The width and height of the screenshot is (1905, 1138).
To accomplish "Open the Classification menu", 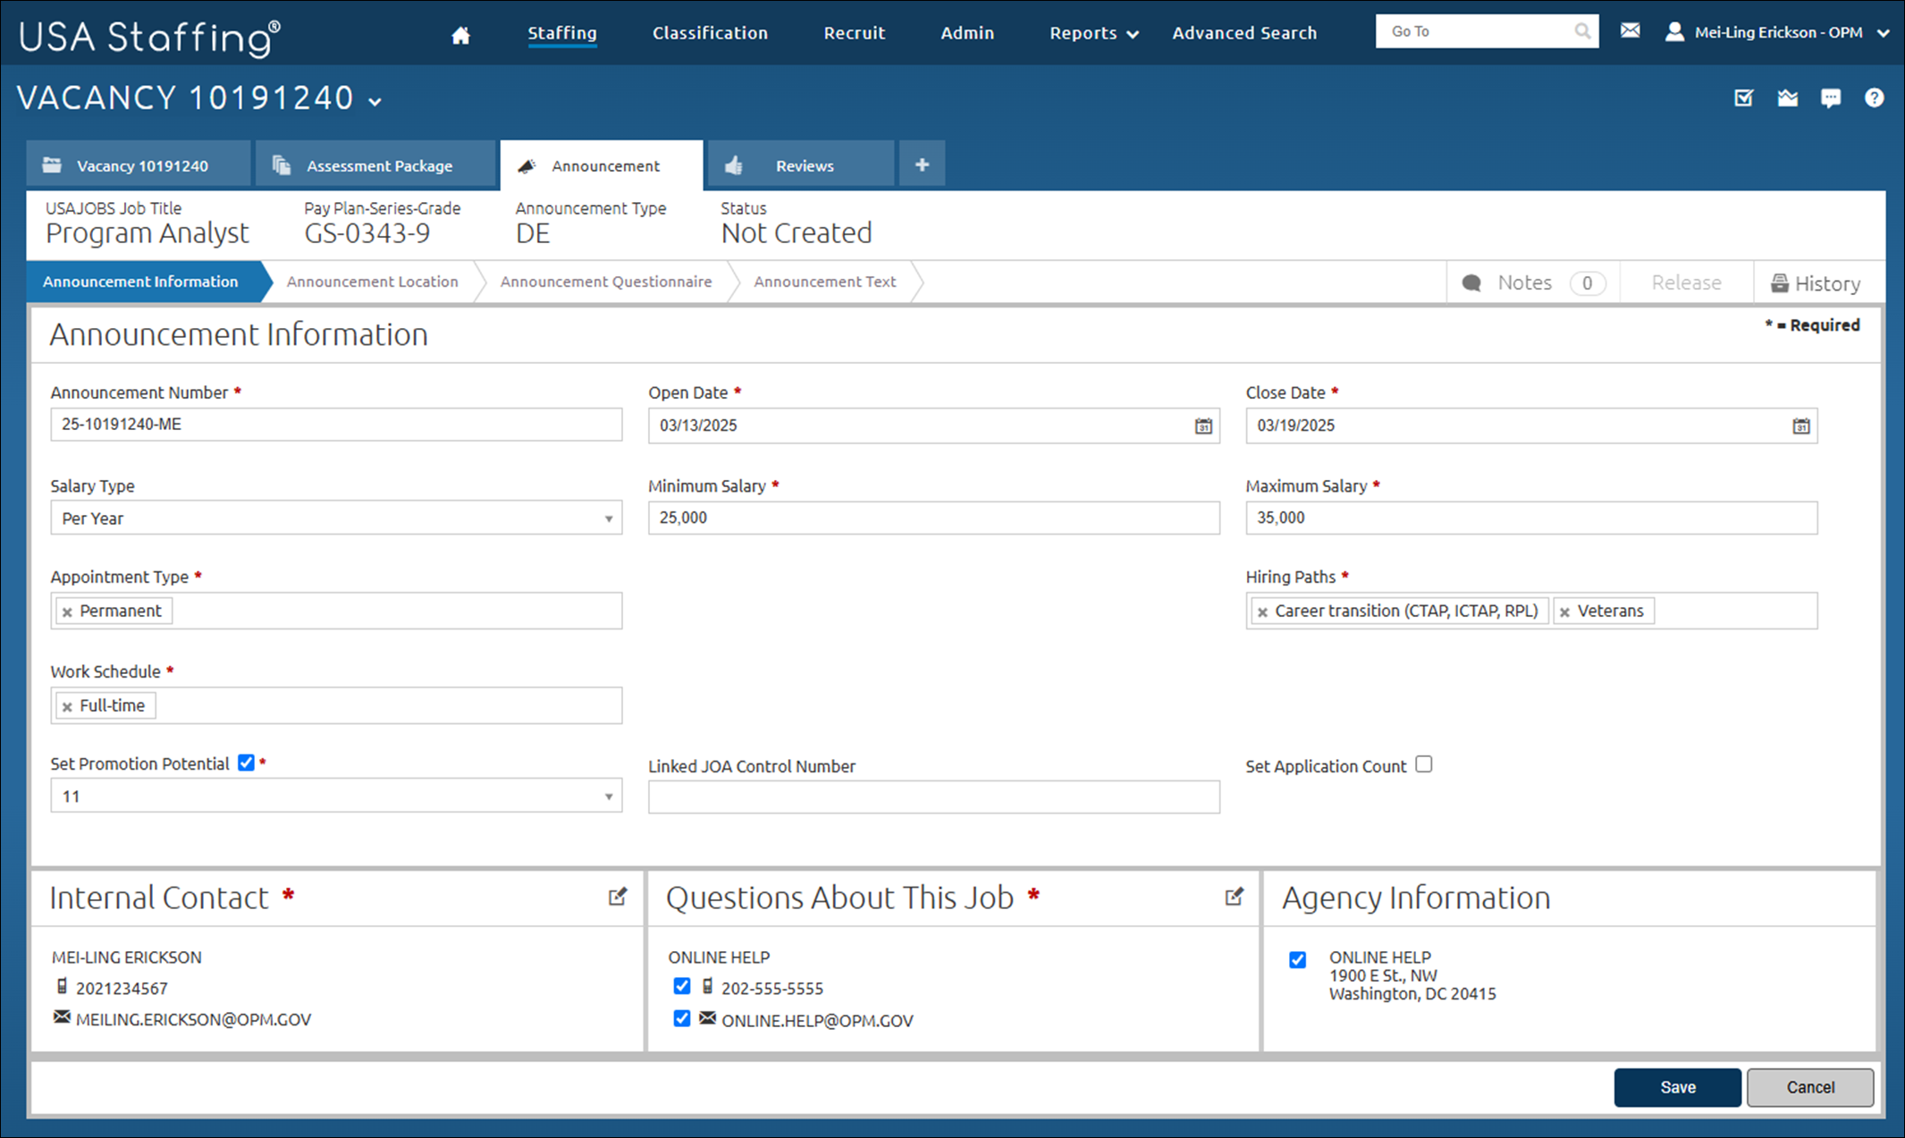I will (710, 33).
